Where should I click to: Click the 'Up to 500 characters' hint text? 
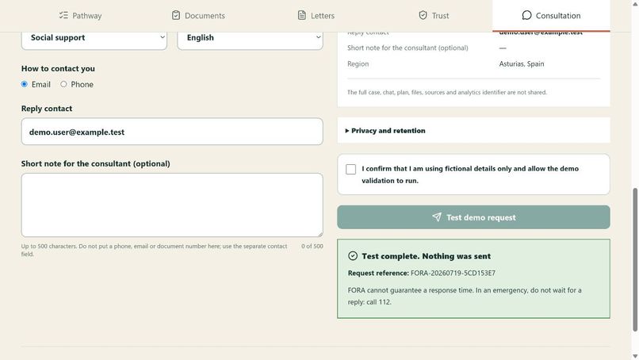tap(154, 250)
